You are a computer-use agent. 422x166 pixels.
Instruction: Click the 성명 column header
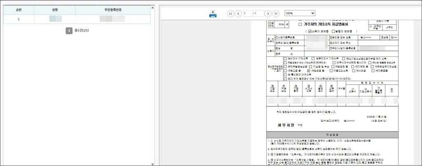pos(55,10)
